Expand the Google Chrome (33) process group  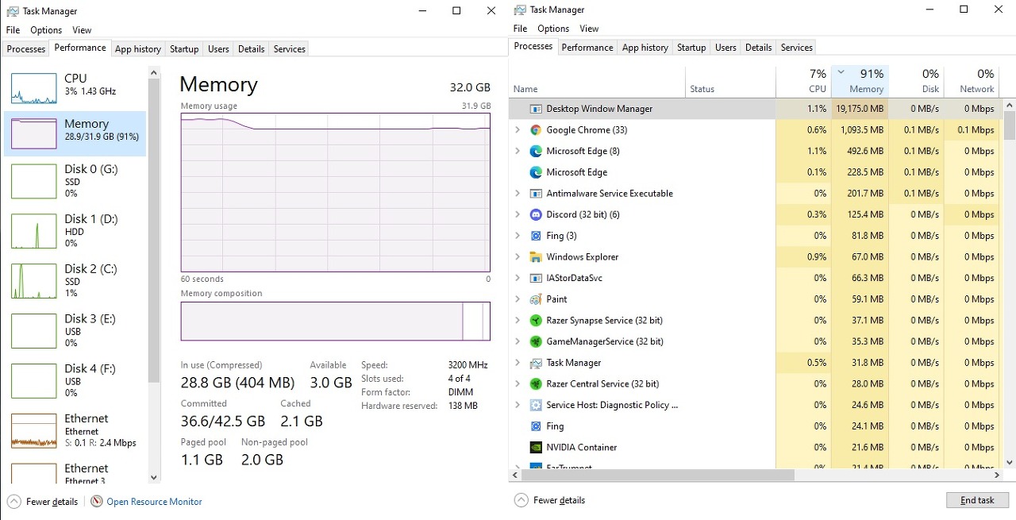click(x=518, y=130)
